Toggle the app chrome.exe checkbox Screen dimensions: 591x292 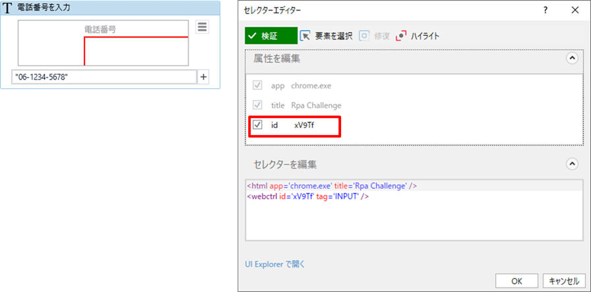coord(258,86)
